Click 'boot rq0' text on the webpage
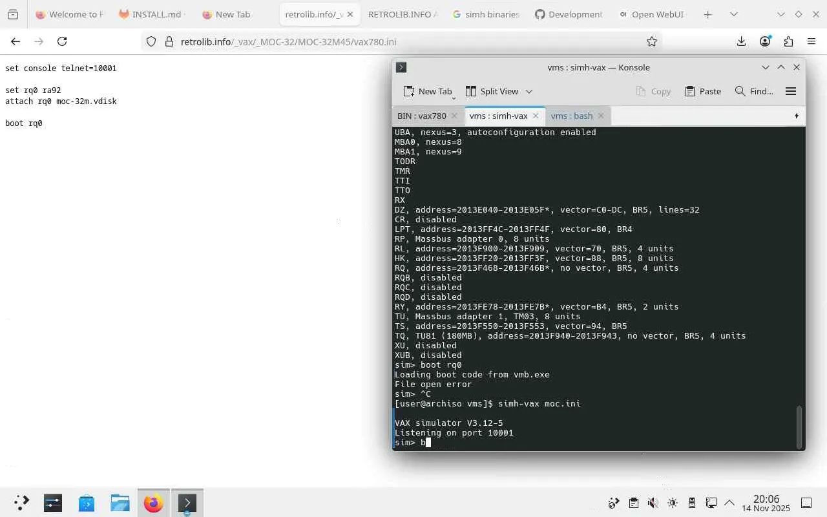Viewport: 827px width, 517px height. [x=24, y=123]
